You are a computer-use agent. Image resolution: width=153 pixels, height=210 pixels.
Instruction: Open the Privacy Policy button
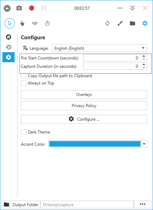click(x=84, y=106)
